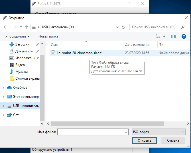Cancel the dialog with Отмена
Screen dimensions: 191x153
click(173, 140)
